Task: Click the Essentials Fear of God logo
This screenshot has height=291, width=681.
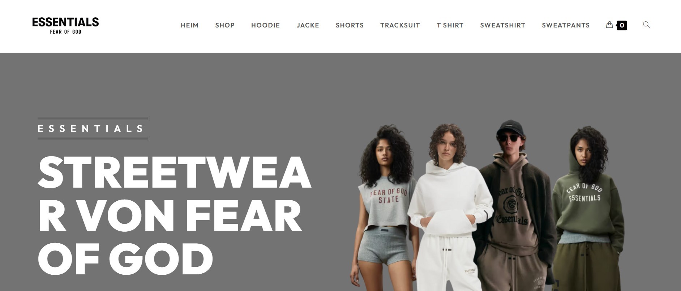Action: click(x=65, y=26)
